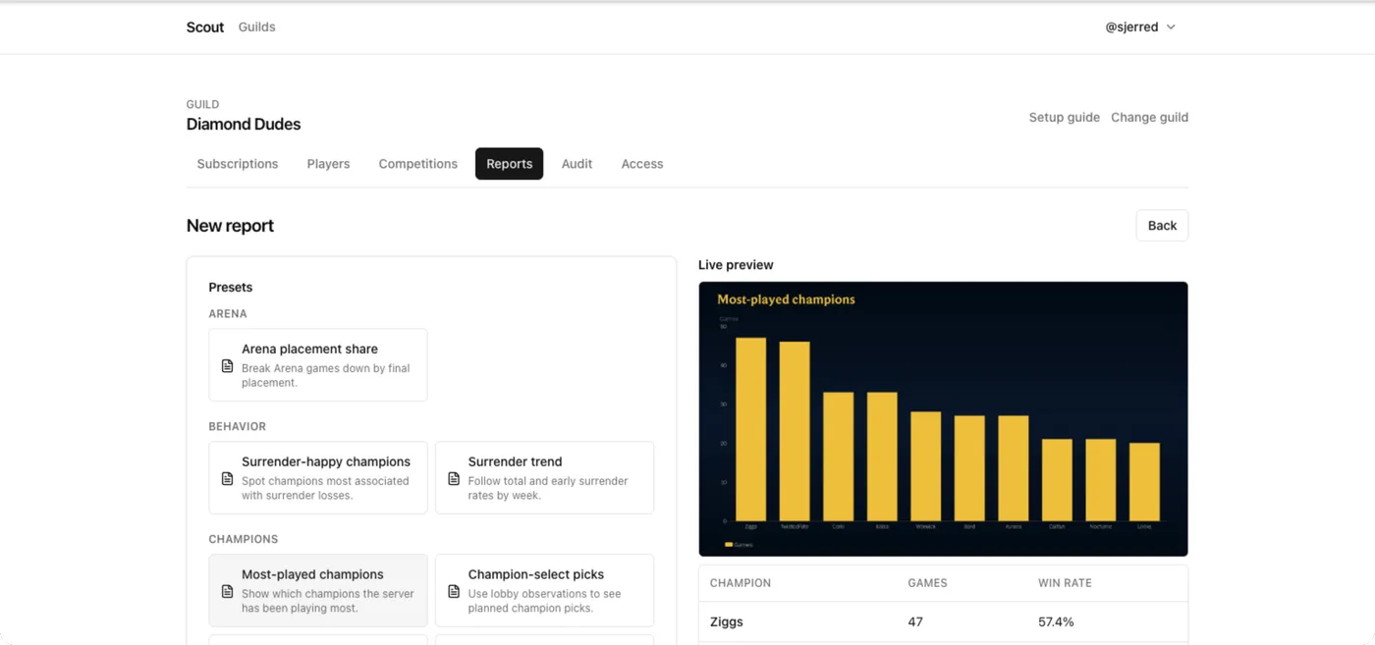Select the Most-played champions preset
The image size is (1375, 645).
point(318,591)
